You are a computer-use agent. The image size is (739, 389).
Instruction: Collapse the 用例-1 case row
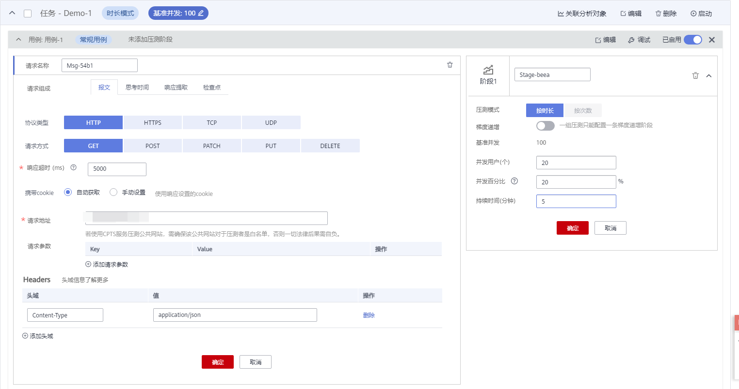click(18, 40)
